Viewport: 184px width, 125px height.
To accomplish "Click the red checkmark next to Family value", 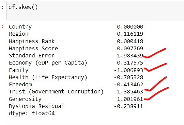I will (155, 67).
